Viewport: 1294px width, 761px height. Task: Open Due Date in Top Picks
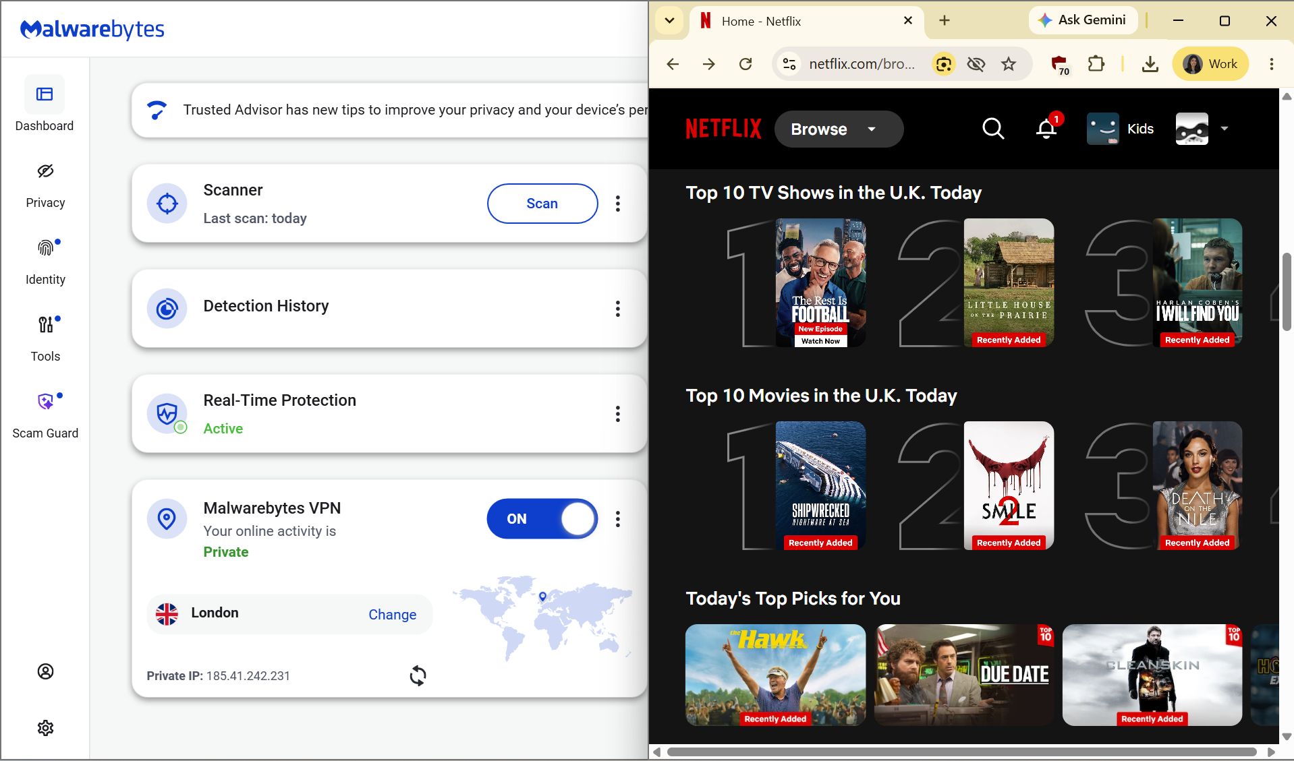point(964,675)
